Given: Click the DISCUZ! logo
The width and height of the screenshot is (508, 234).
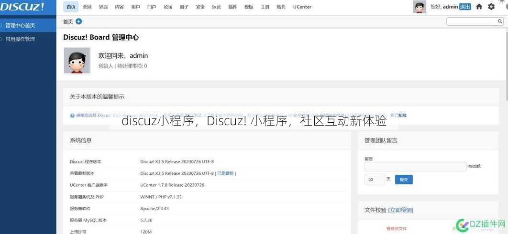Looking at the screenshot, I should coord(22,7).
